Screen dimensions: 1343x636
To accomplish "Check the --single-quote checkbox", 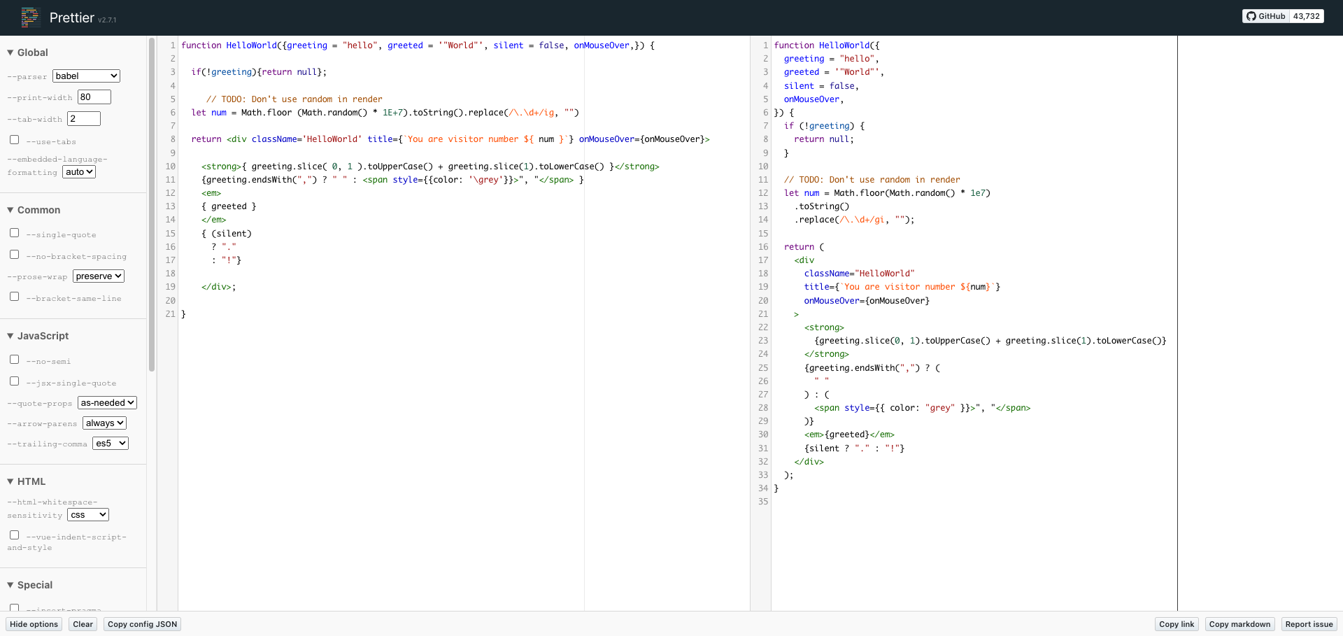I will click(15, 232).
